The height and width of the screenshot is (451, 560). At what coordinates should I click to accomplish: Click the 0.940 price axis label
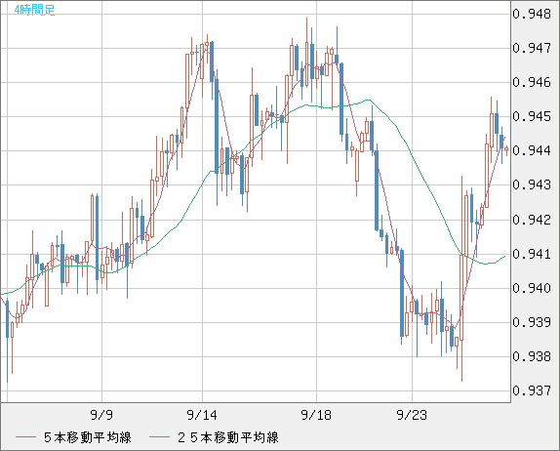[x=532, y=288]
